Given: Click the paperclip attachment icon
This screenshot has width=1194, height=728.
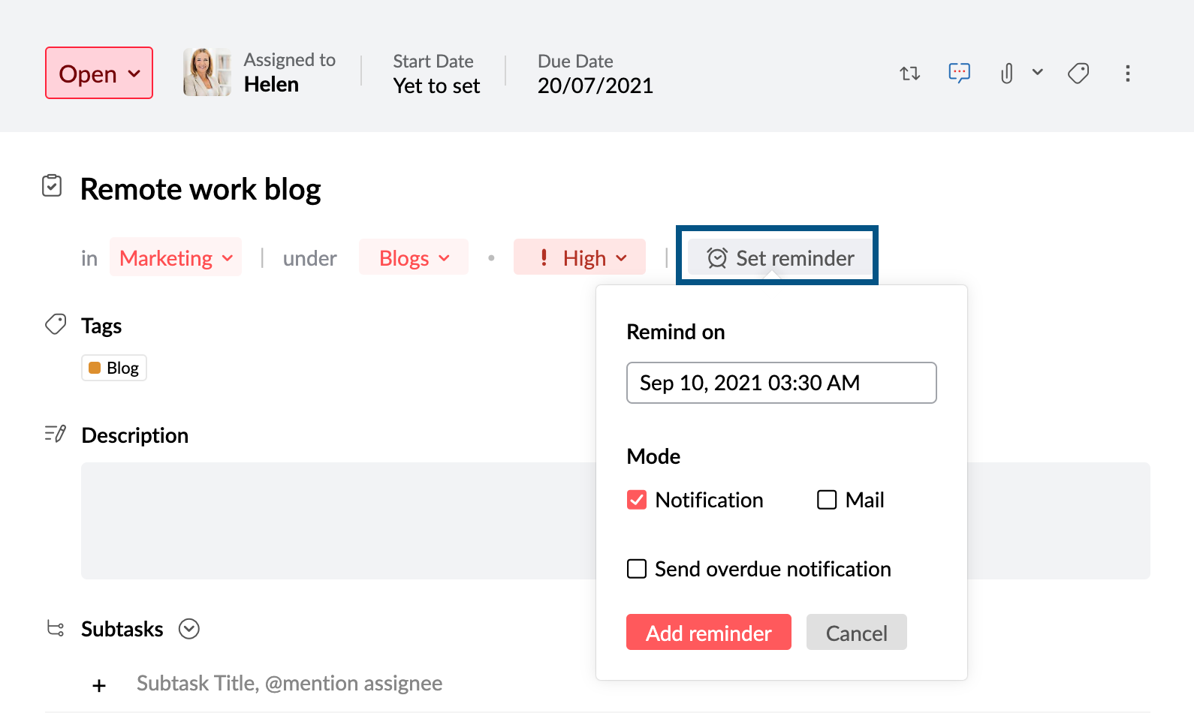Looking at the screenshot, I should coord(1007,74).
